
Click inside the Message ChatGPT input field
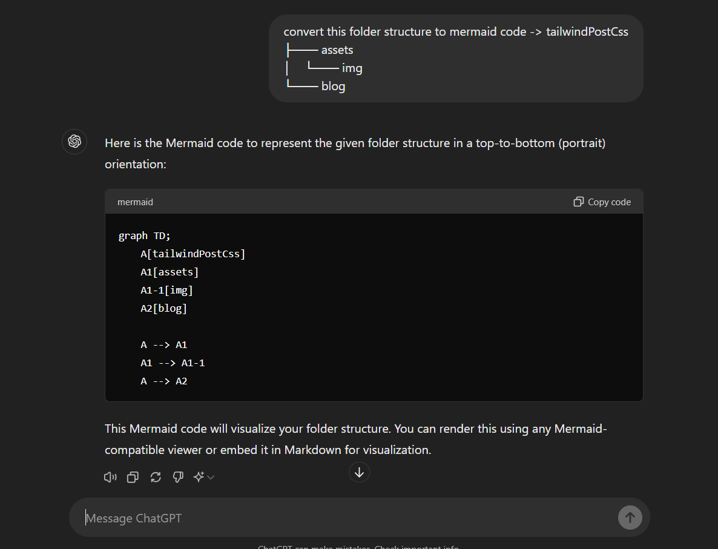tap(242, 518)
